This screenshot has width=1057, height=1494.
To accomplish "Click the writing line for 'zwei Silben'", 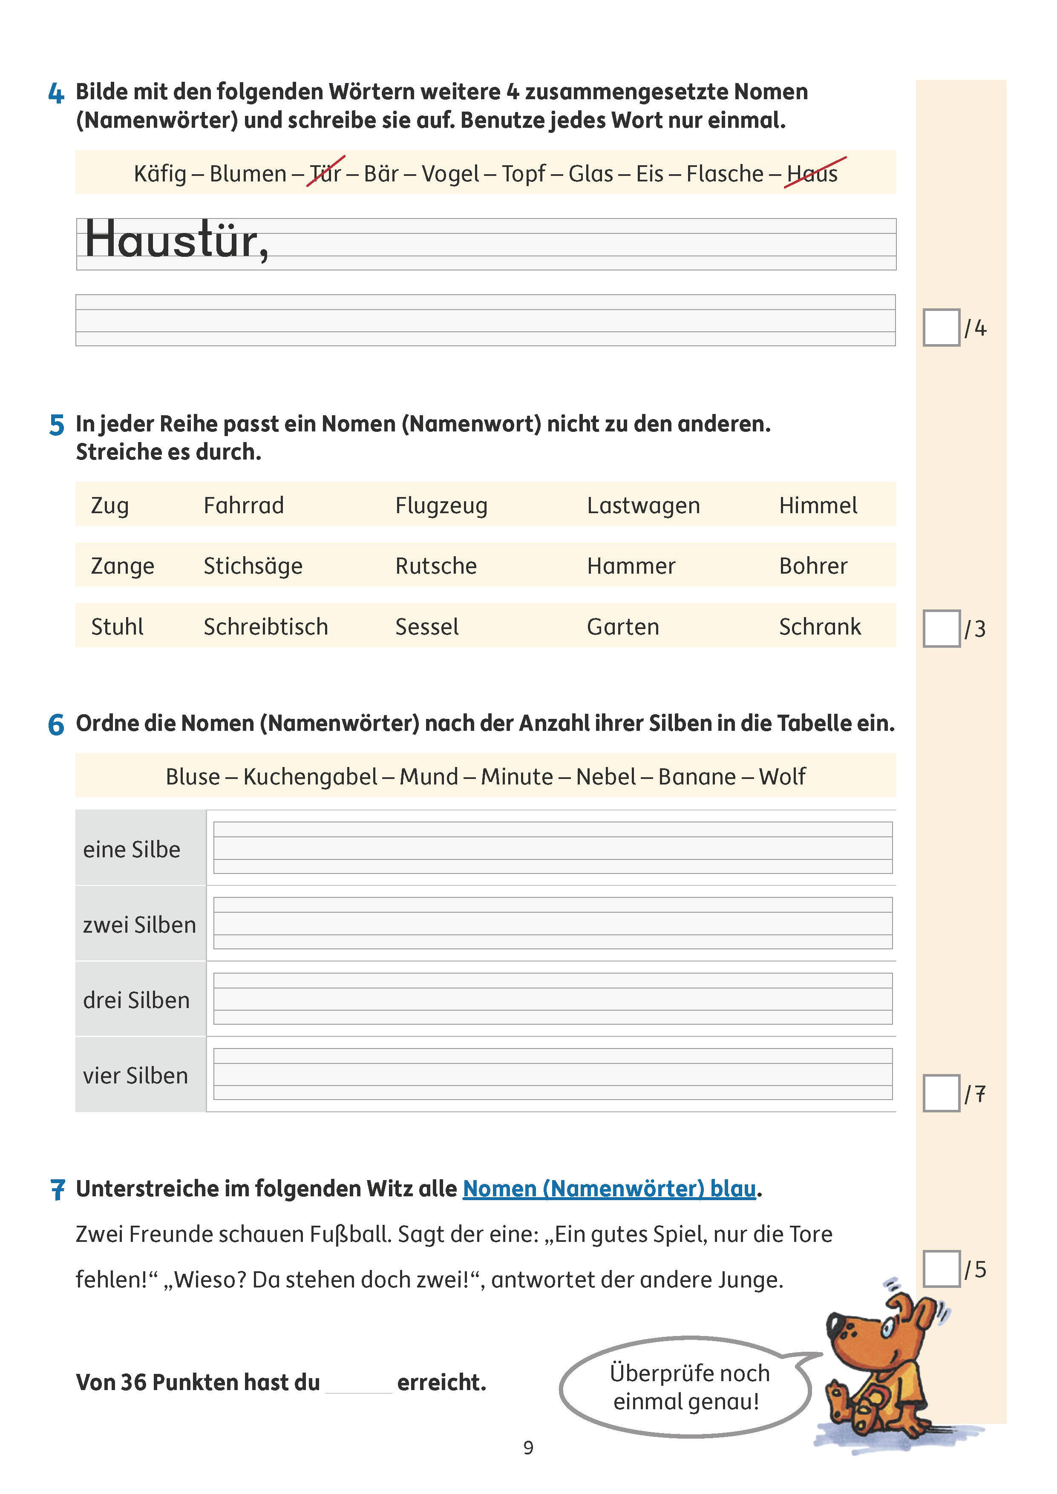I will point(553,923).
